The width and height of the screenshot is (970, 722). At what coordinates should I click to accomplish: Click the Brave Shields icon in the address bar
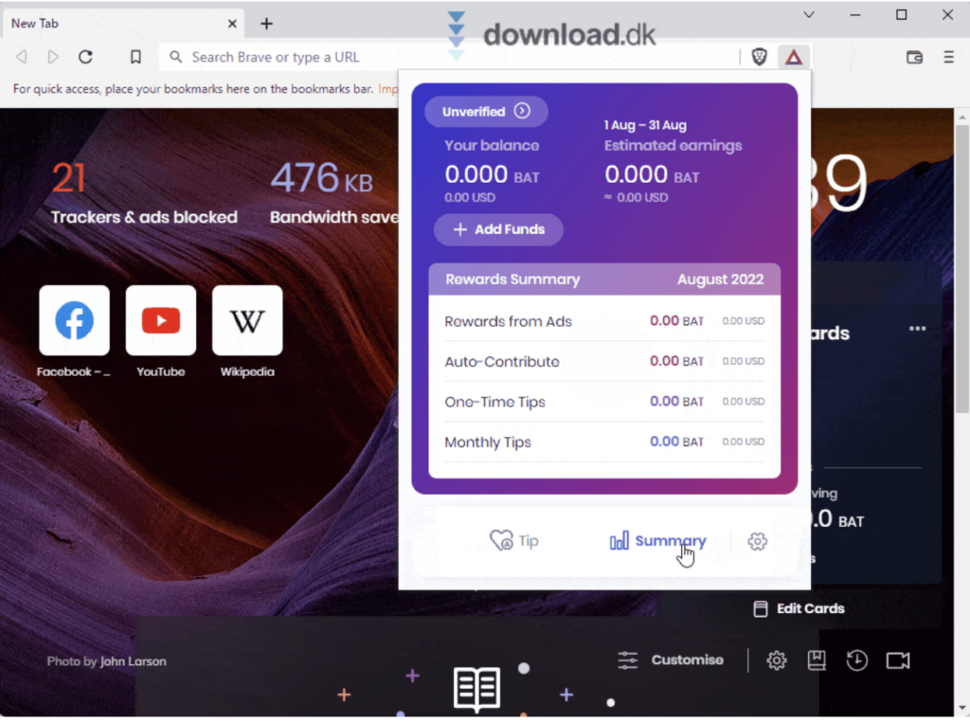pos(759,56)
